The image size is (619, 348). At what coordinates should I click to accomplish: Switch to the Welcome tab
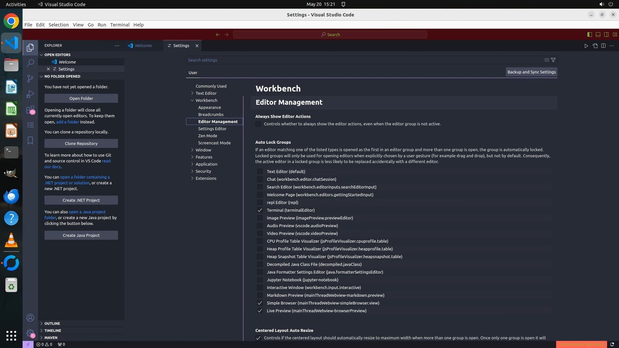click(x=143, y=46)
